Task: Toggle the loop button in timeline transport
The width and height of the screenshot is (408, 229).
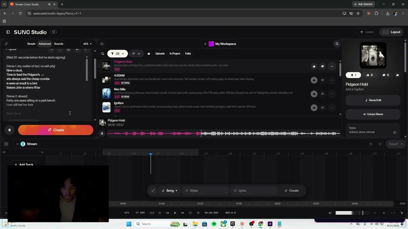Action: (190, 213)
